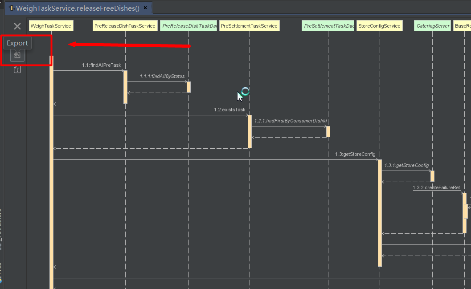Click the CateringServer lifeline header
The image size is (471, 289).
point(432,25)
